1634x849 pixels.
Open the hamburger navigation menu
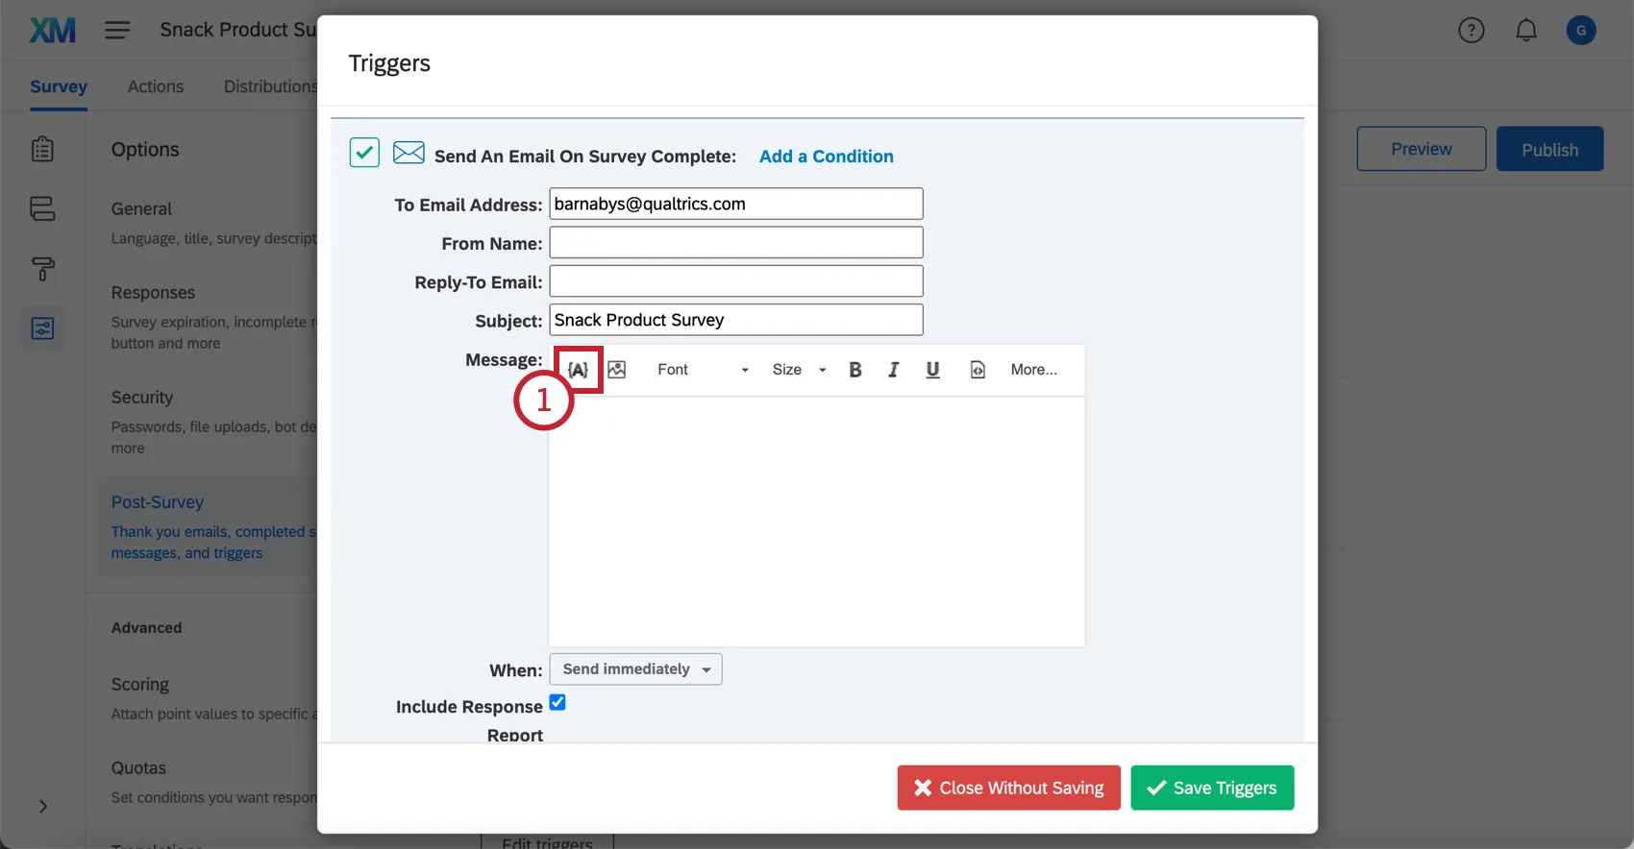pos(117,31)
